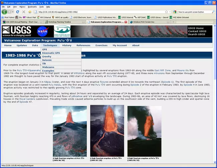Screen dimensions: 217x168
Task: Open the ASF DAAC bookmark
Action: click(x=140, y=17)
